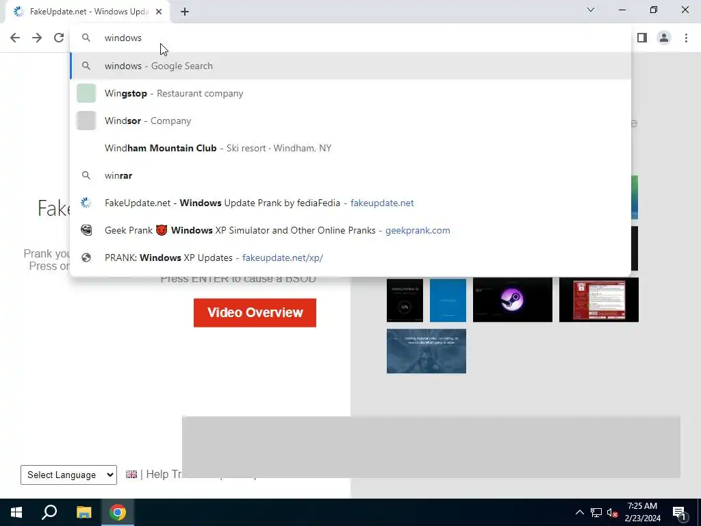The height and width of the screenshot is (526, 701).
Task: Open File Explorer from the taskbar
Action: (x=84, y=512)
